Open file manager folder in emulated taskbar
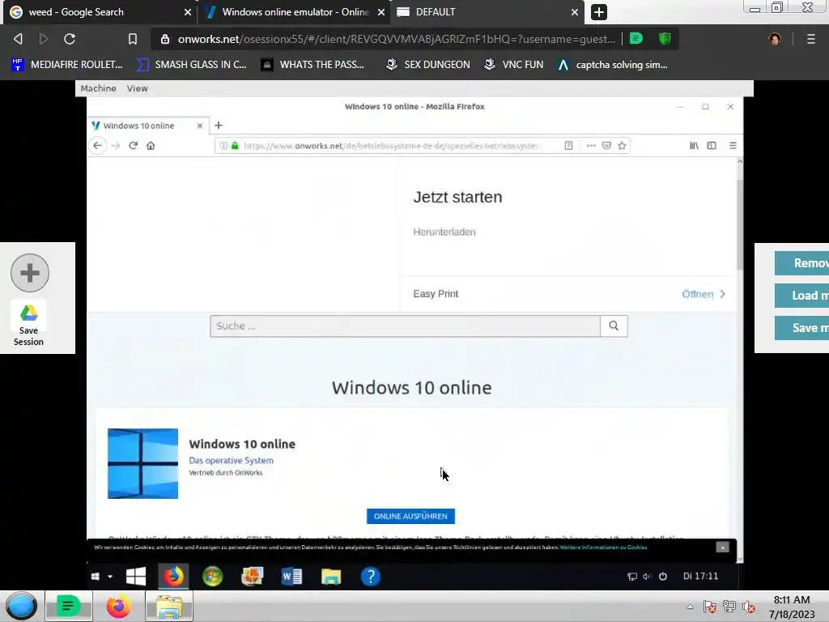This screenshot has width=829, height=622. coord(331,577)
